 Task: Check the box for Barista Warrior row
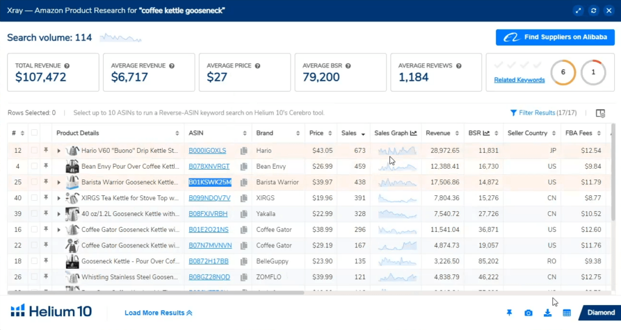point(35,182)
